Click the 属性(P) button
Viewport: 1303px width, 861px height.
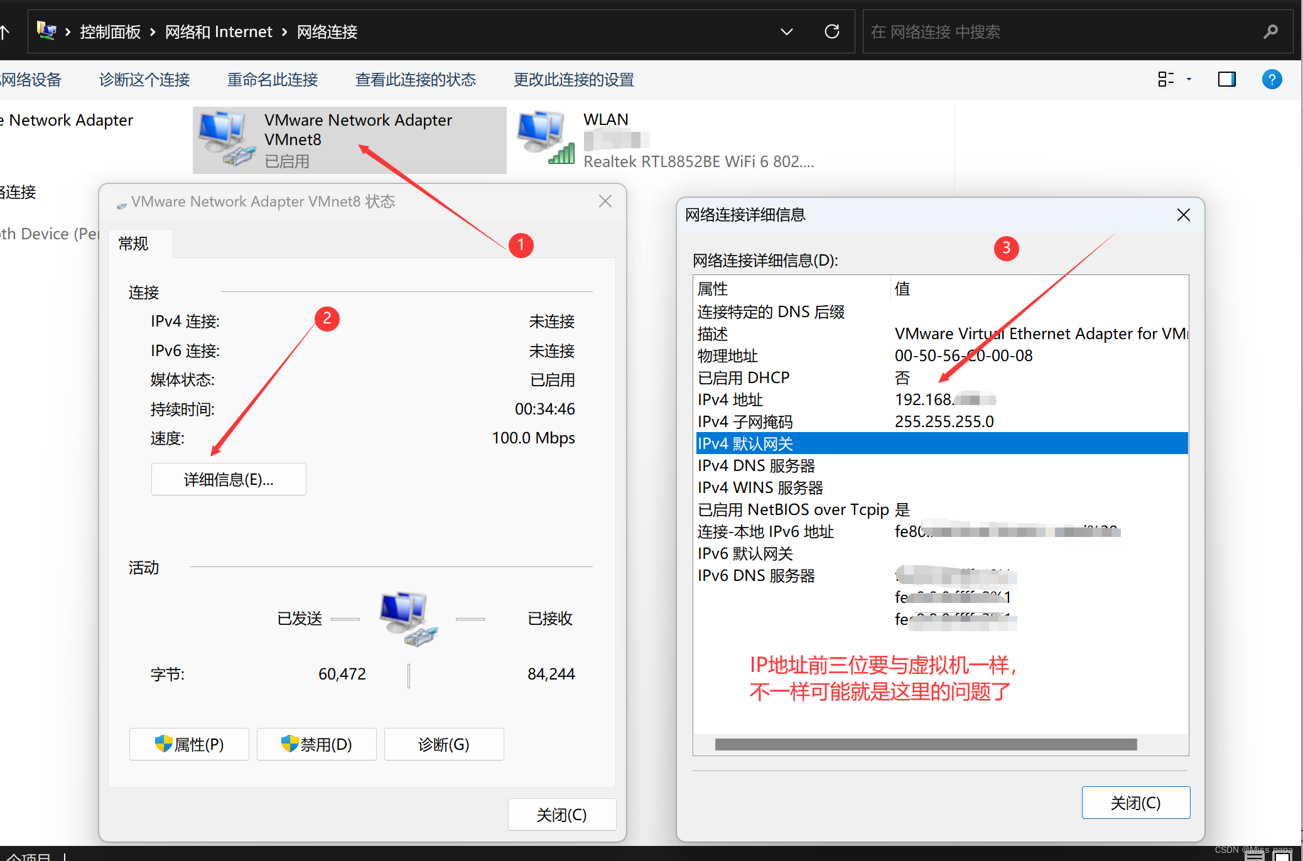coord(189,744)
